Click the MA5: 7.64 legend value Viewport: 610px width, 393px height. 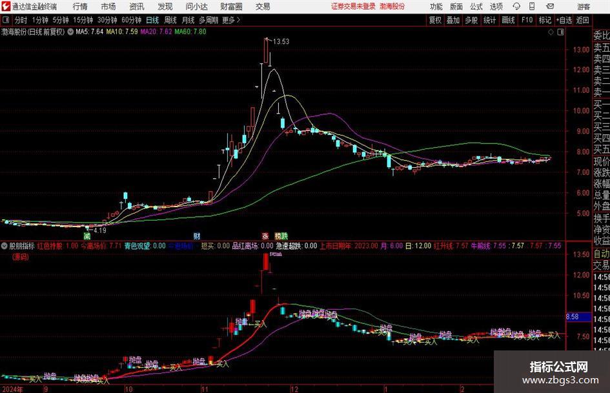pos(90,32)
